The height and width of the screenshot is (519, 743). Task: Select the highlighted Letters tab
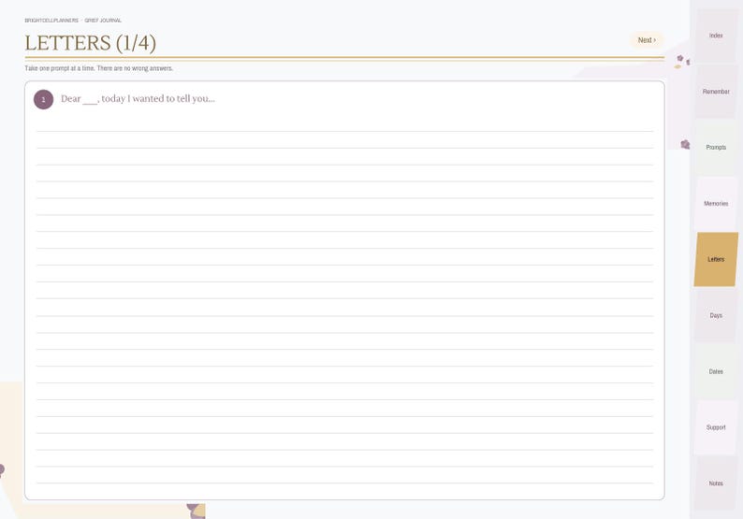click(x=716, y=259)
